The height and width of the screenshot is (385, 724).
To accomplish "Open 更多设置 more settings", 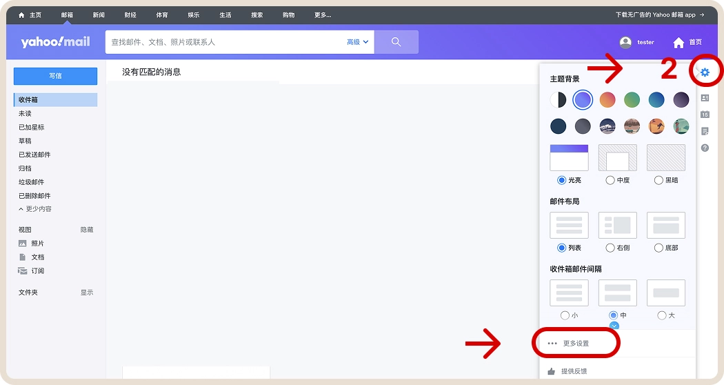I will click(x=576, y=344).
